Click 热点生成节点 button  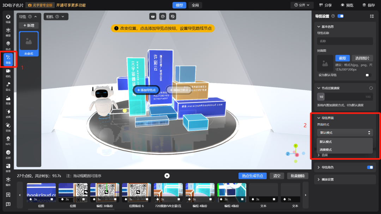tap(253, 176)
